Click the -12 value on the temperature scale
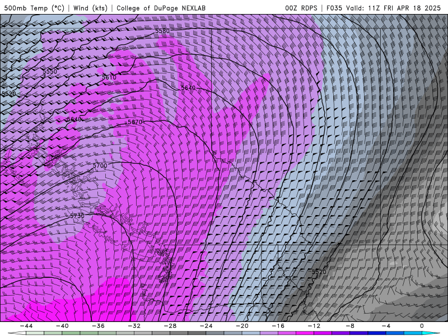The width and height of the screenshot is (448, 336). 314,326
